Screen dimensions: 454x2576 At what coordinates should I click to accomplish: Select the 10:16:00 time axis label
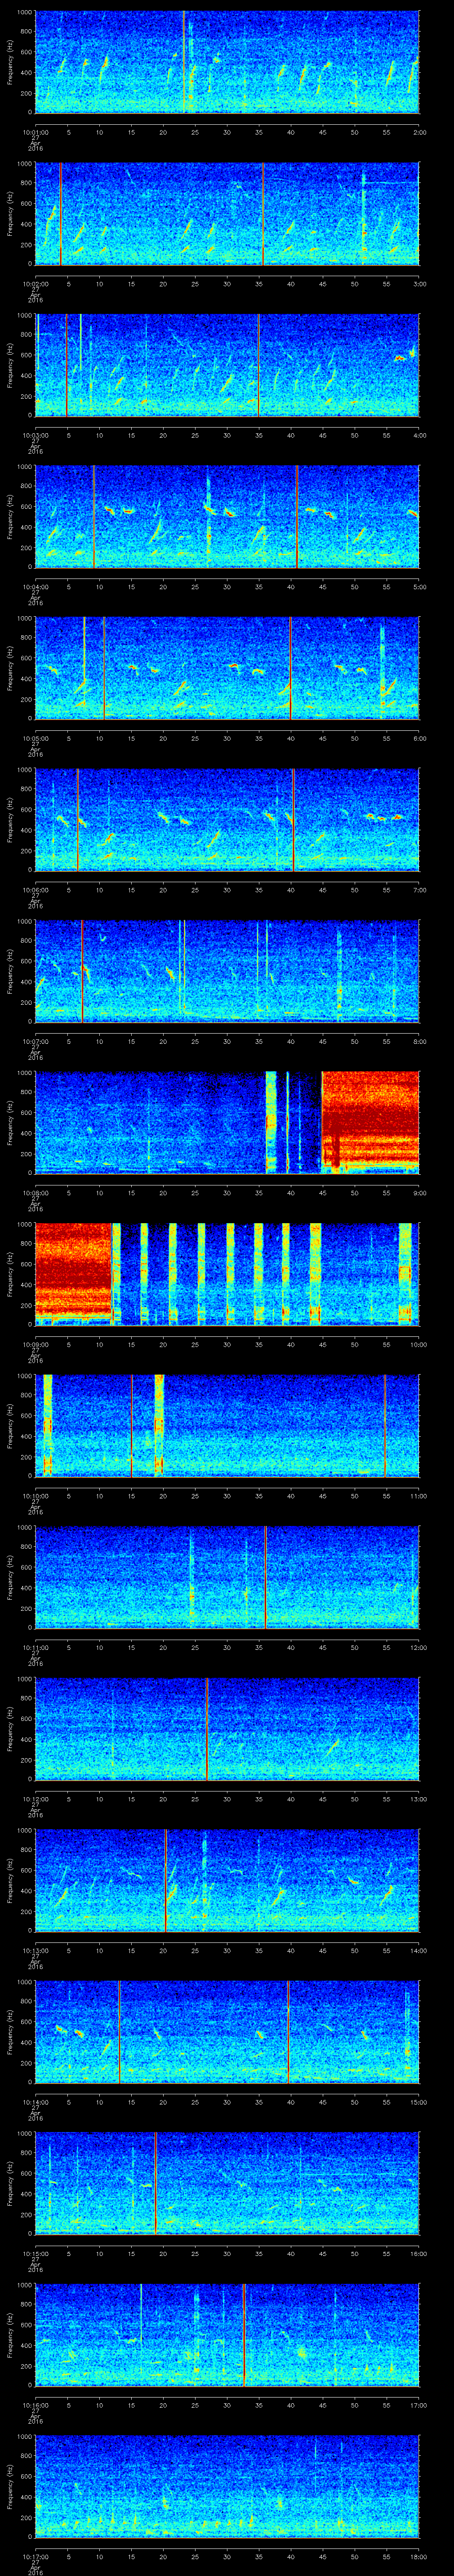coord(35,2406)
